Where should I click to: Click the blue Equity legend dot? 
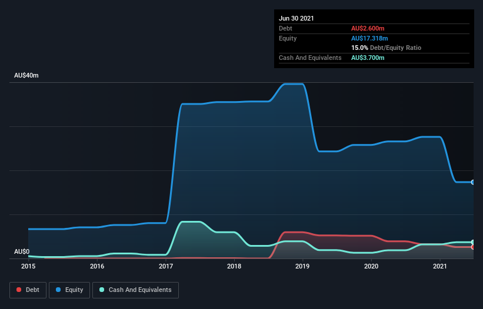[x=58, y=290]
